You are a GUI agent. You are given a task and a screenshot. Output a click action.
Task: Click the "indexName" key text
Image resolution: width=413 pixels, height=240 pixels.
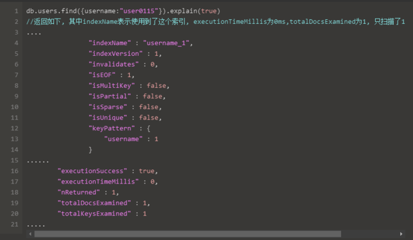click(109, 43)
